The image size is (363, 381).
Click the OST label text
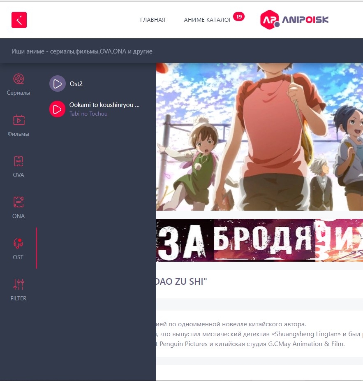point(18,257)
